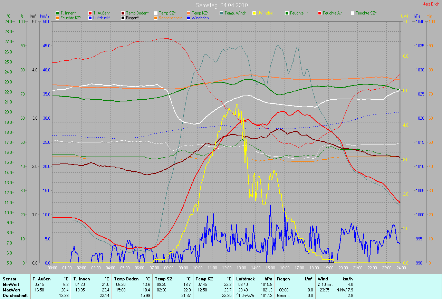442x299 pixels.
Task: Select the 'Temp KZ*' legend label
Action: [200, 13]
